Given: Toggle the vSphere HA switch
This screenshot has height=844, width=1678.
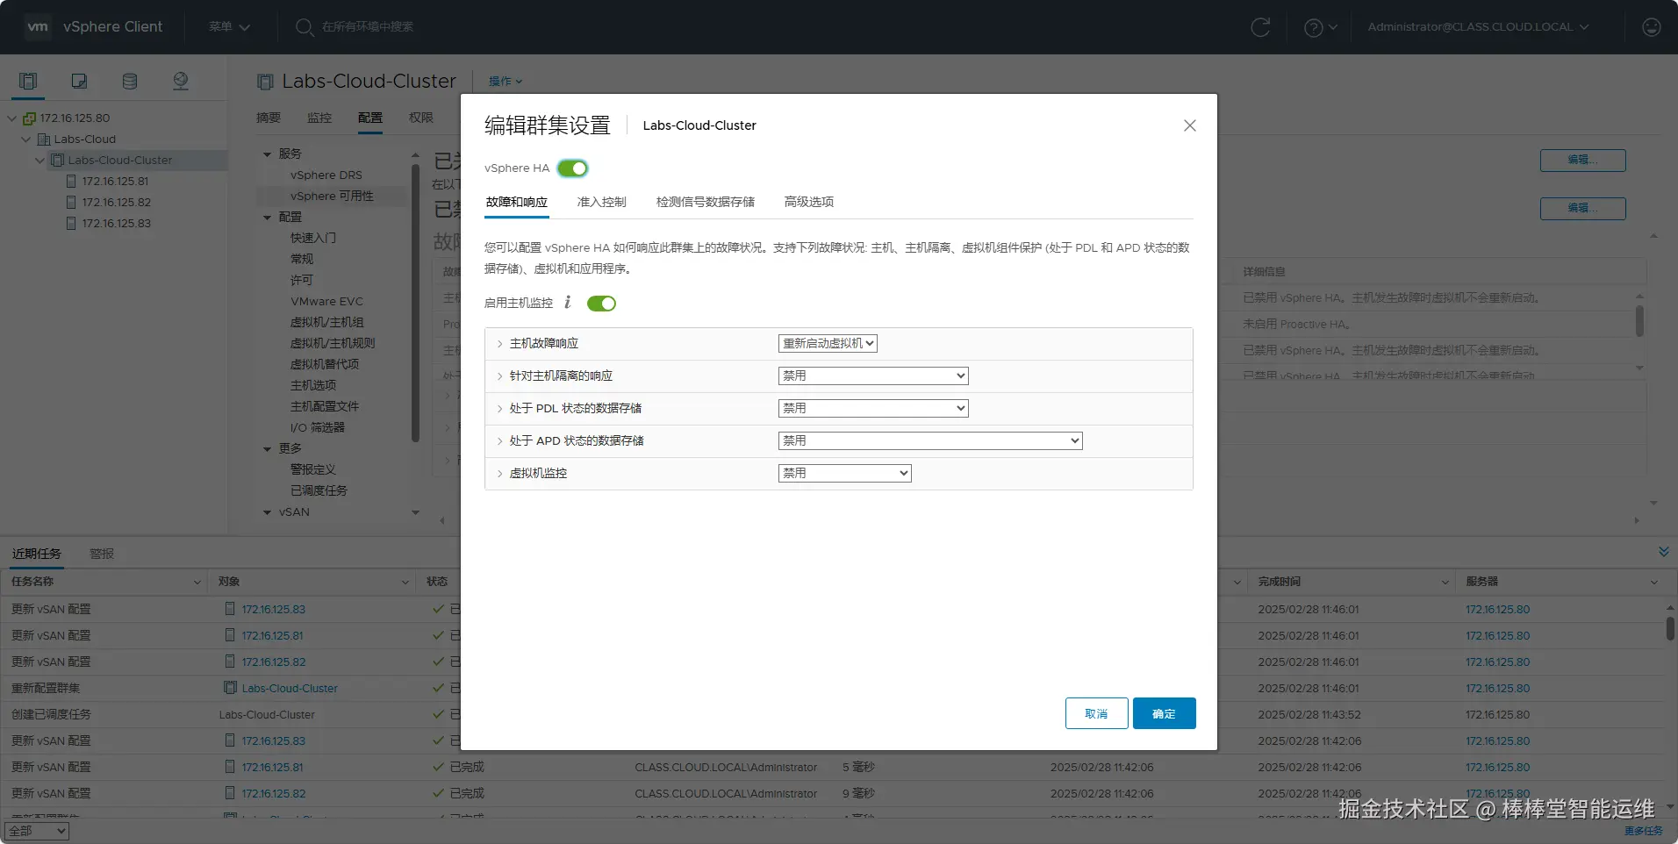Looking at the screenshot, I should (572, 168).
